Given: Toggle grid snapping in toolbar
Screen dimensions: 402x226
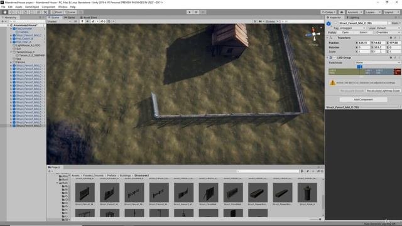Looking at the screenshot, I should coord(80,12).
